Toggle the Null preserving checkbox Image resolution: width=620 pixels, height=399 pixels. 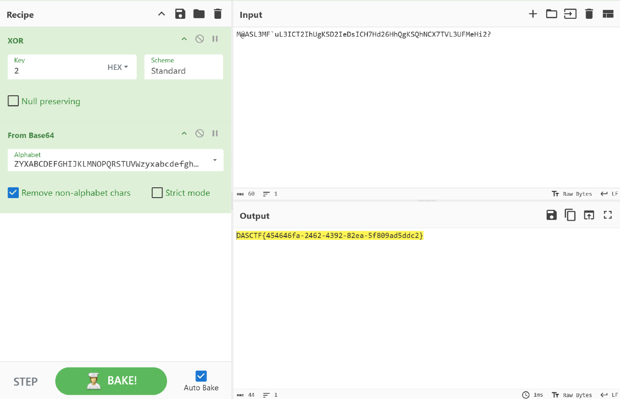13,100
